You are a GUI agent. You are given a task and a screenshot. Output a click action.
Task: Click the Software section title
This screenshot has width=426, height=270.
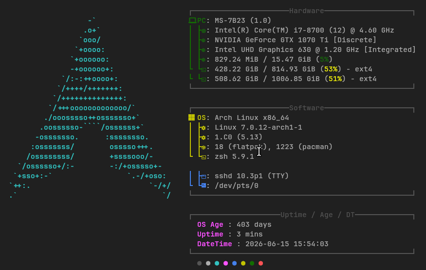(x=306, y=108)
